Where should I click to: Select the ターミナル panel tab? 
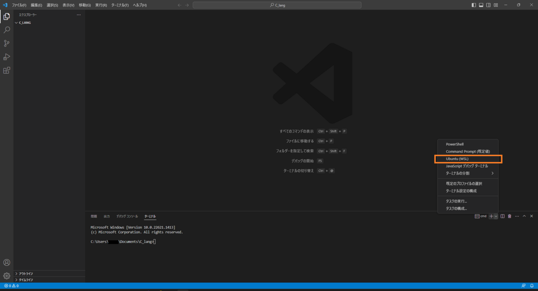pos(150,216)
